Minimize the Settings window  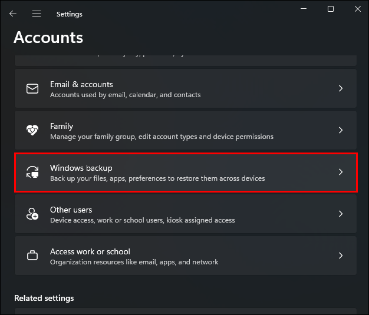click(304, 9)
